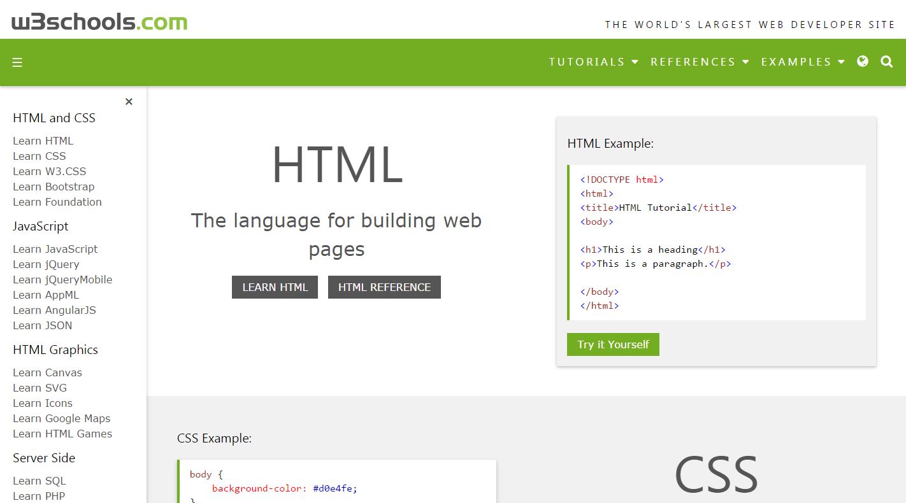Open the Learn HTML link
Image resolution: width=906 pixels, height=503 pixels.
43,141
